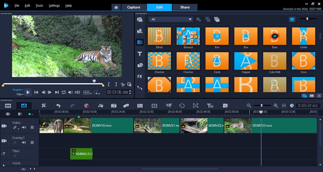Viewport: 323px width, 172px height.
Task: Select the Graphic overlay icon in sidebar
Action: (140, 65)
